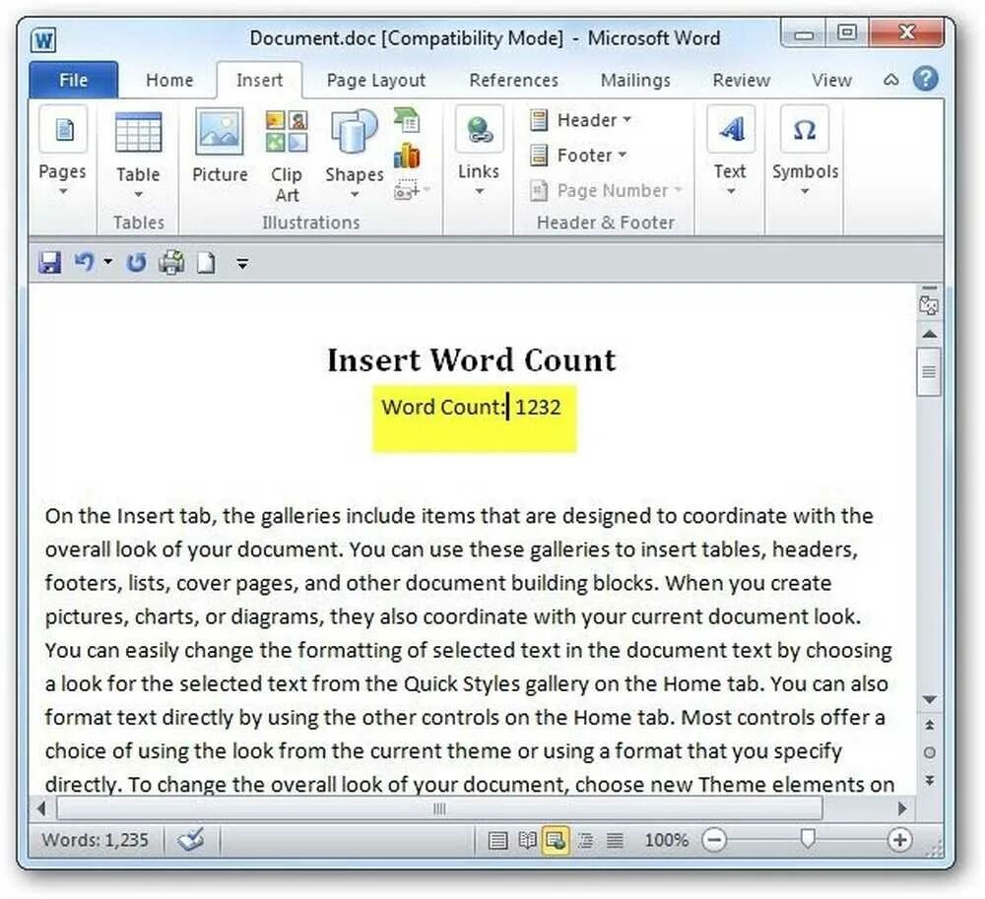Minimize the ribbon with the caret icon
Screen dimensions: 985x899
coord(890,80)
